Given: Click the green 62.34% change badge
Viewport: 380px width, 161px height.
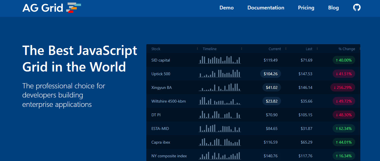Looking at the screenshot, I should [344, 129].
